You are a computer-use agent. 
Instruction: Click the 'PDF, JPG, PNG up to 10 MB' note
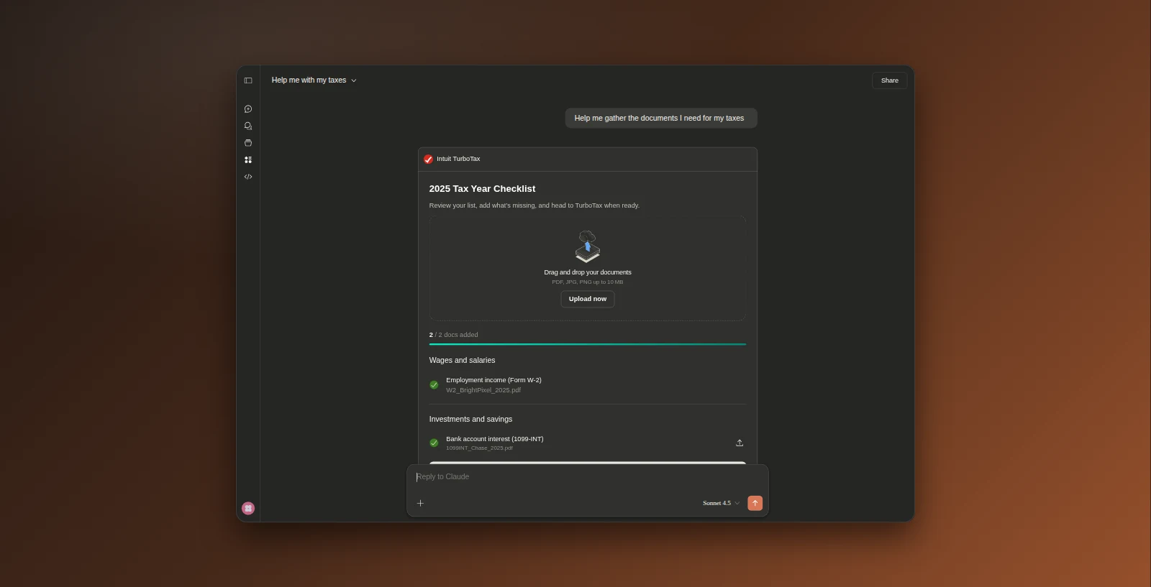coord(588,282)
